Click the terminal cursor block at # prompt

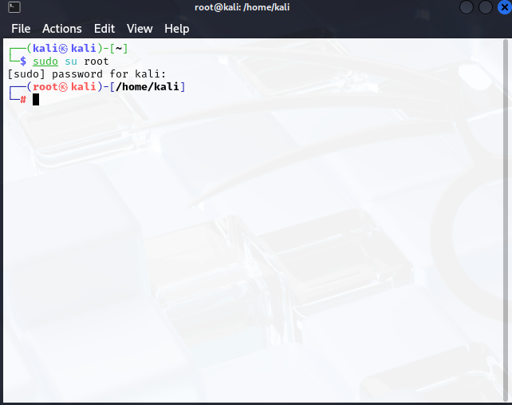(x=36, y=99)
